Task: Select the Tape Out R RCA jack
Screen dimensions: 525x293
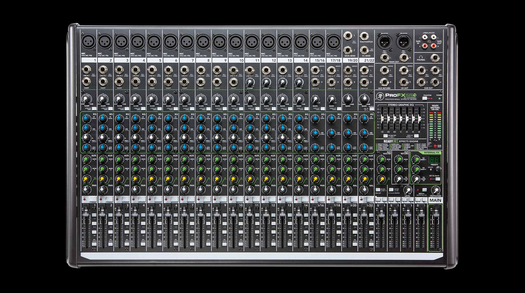Action: click(x=434, y=46)
